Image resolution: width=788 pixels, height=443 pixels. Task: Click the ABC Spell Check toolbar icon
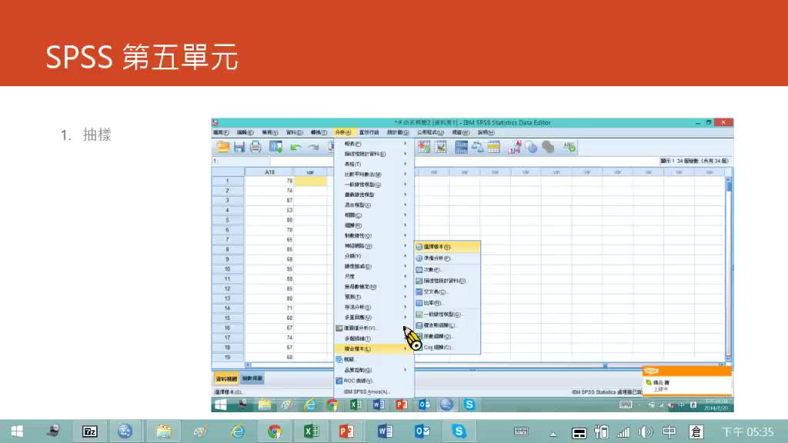pyautogui.click(x=569, y=147)
